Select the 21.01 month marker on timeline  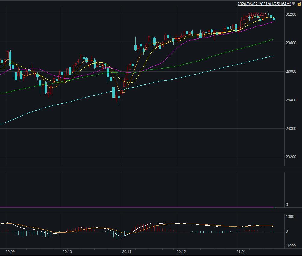pyautogui.click(x=241, y=251)
